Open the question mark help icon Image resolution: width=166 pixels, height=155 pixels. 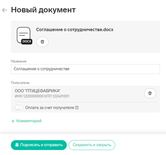pyautogui.click(x=77, y=108)
